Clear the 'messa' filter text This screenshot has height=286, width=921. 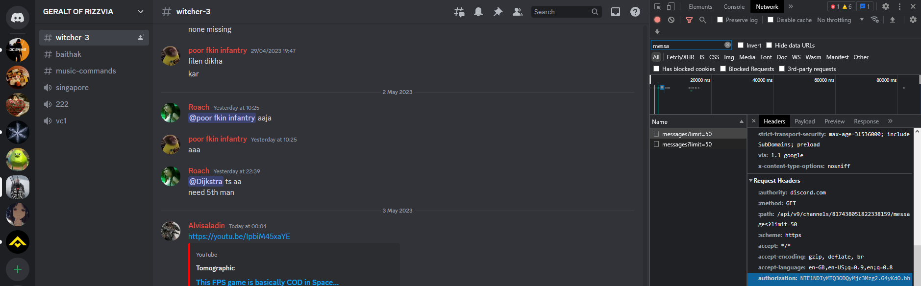coord(727,45)
